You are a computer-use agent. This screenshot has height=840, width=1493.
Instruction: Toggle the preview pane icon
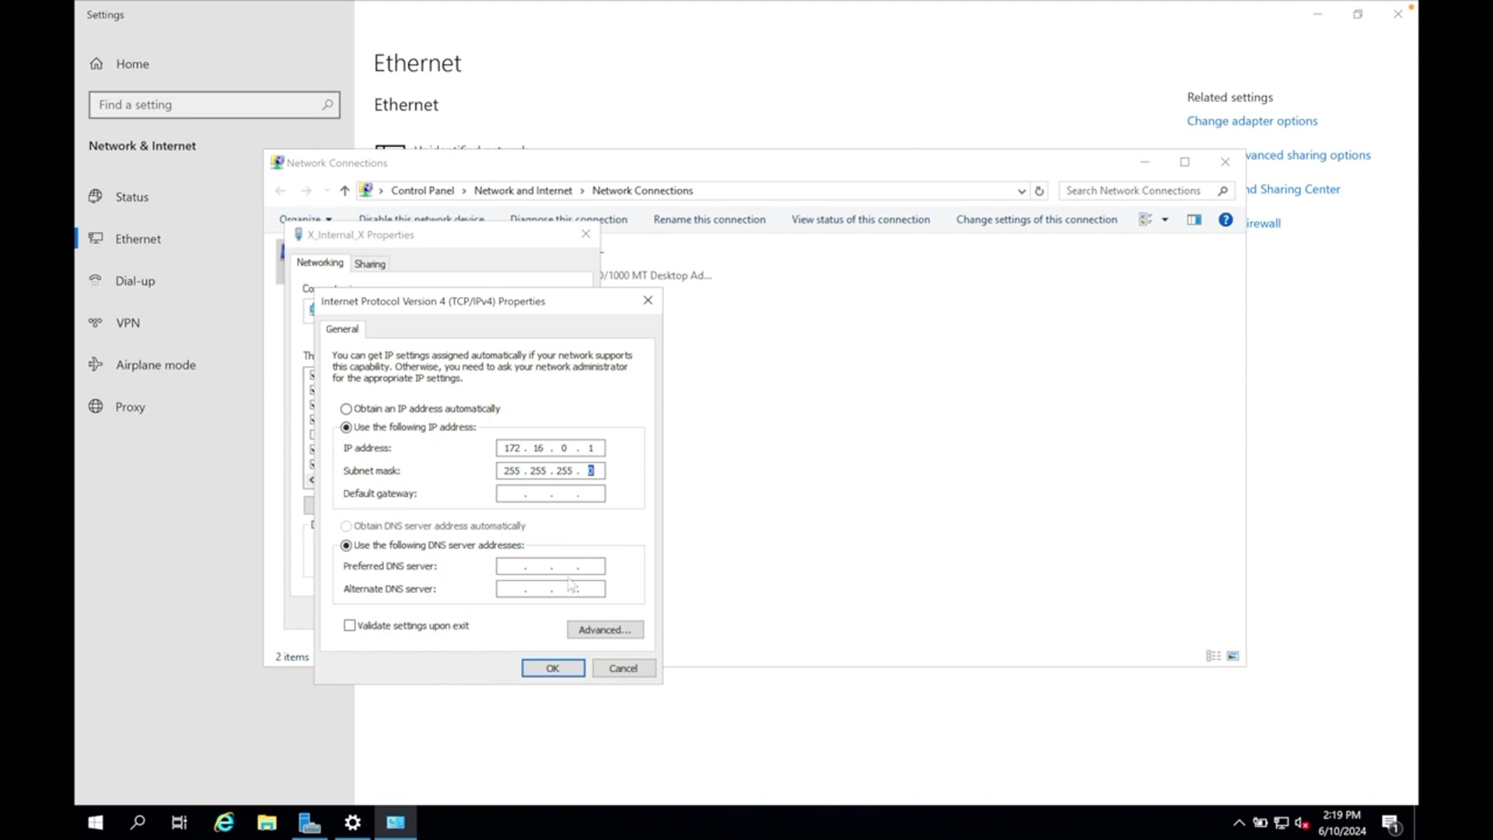click(x=1194, y=219)
